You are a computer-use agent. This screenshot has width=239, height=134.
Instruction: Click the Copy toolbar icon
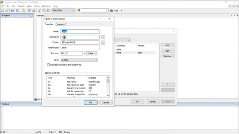point(44,10)
